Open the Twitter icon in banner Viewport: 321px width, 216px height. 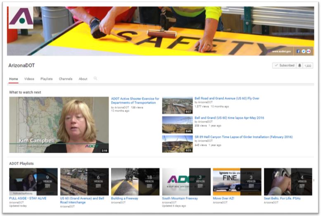pyautogui.click(x=303, y=51)
